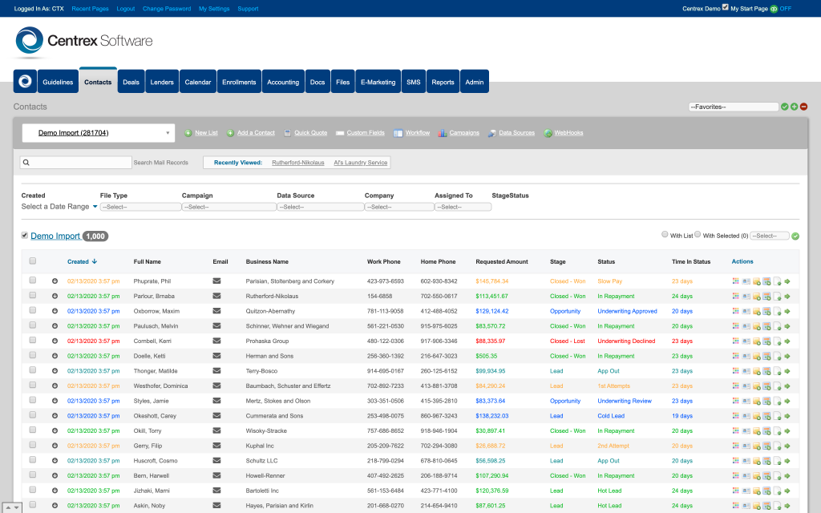Image resolution: width=821 pixels, height=513 pixels.
Task: Select the checkbox for Westhofer, Dominica
Action: tap(32, 386)
